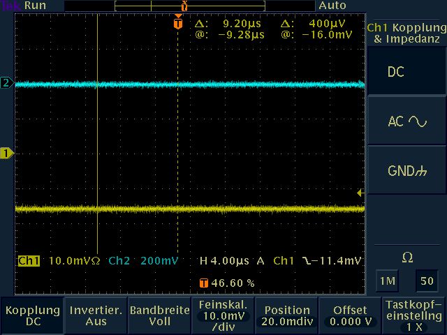The width and height of the screenshot is (447, 335).
Task: Select Feinskal. 10.0mV/div fine scale
Action: (223, 315)
